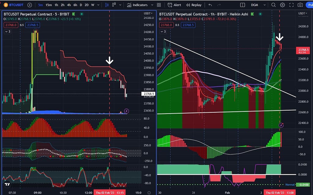Choose the 4h timeframe
Image resolution: width=313 pixels, height=195 pixels.
[x=69, y=5]
